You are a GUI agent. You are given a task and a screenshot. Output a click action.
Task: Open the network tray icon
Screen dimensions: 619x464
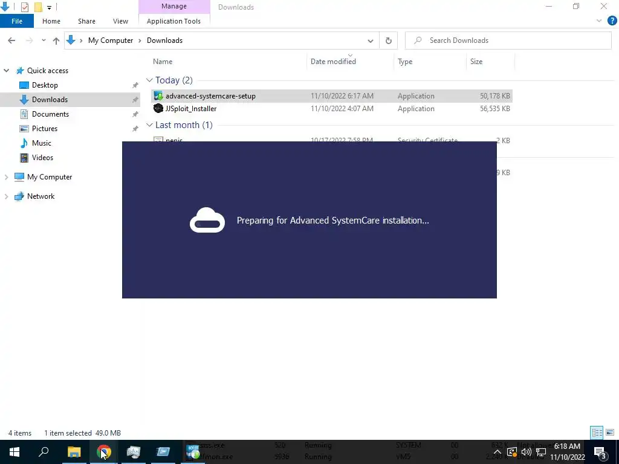pos(541,452)
